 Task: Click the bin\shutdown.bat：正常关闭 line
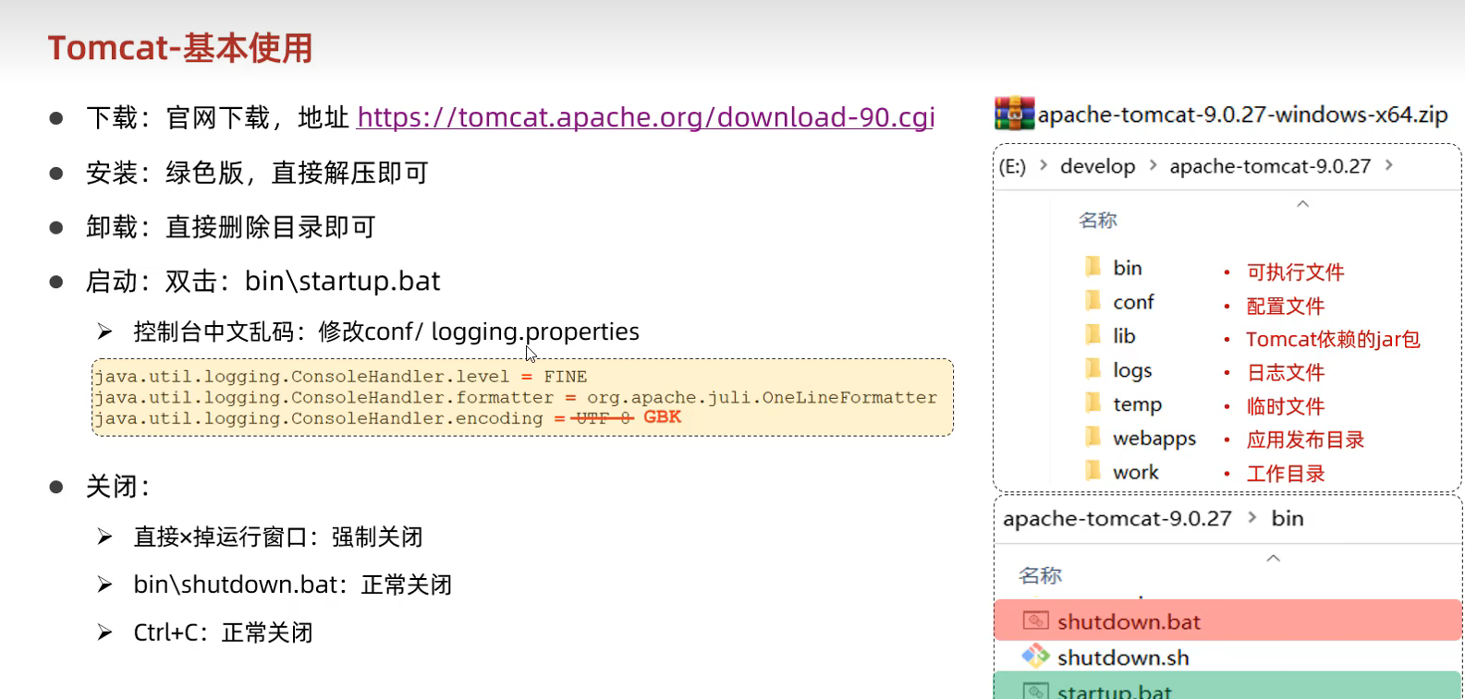point(293,585)
